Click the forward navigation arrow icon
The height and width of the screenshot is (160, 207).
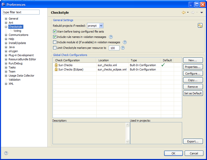point(193,12)
